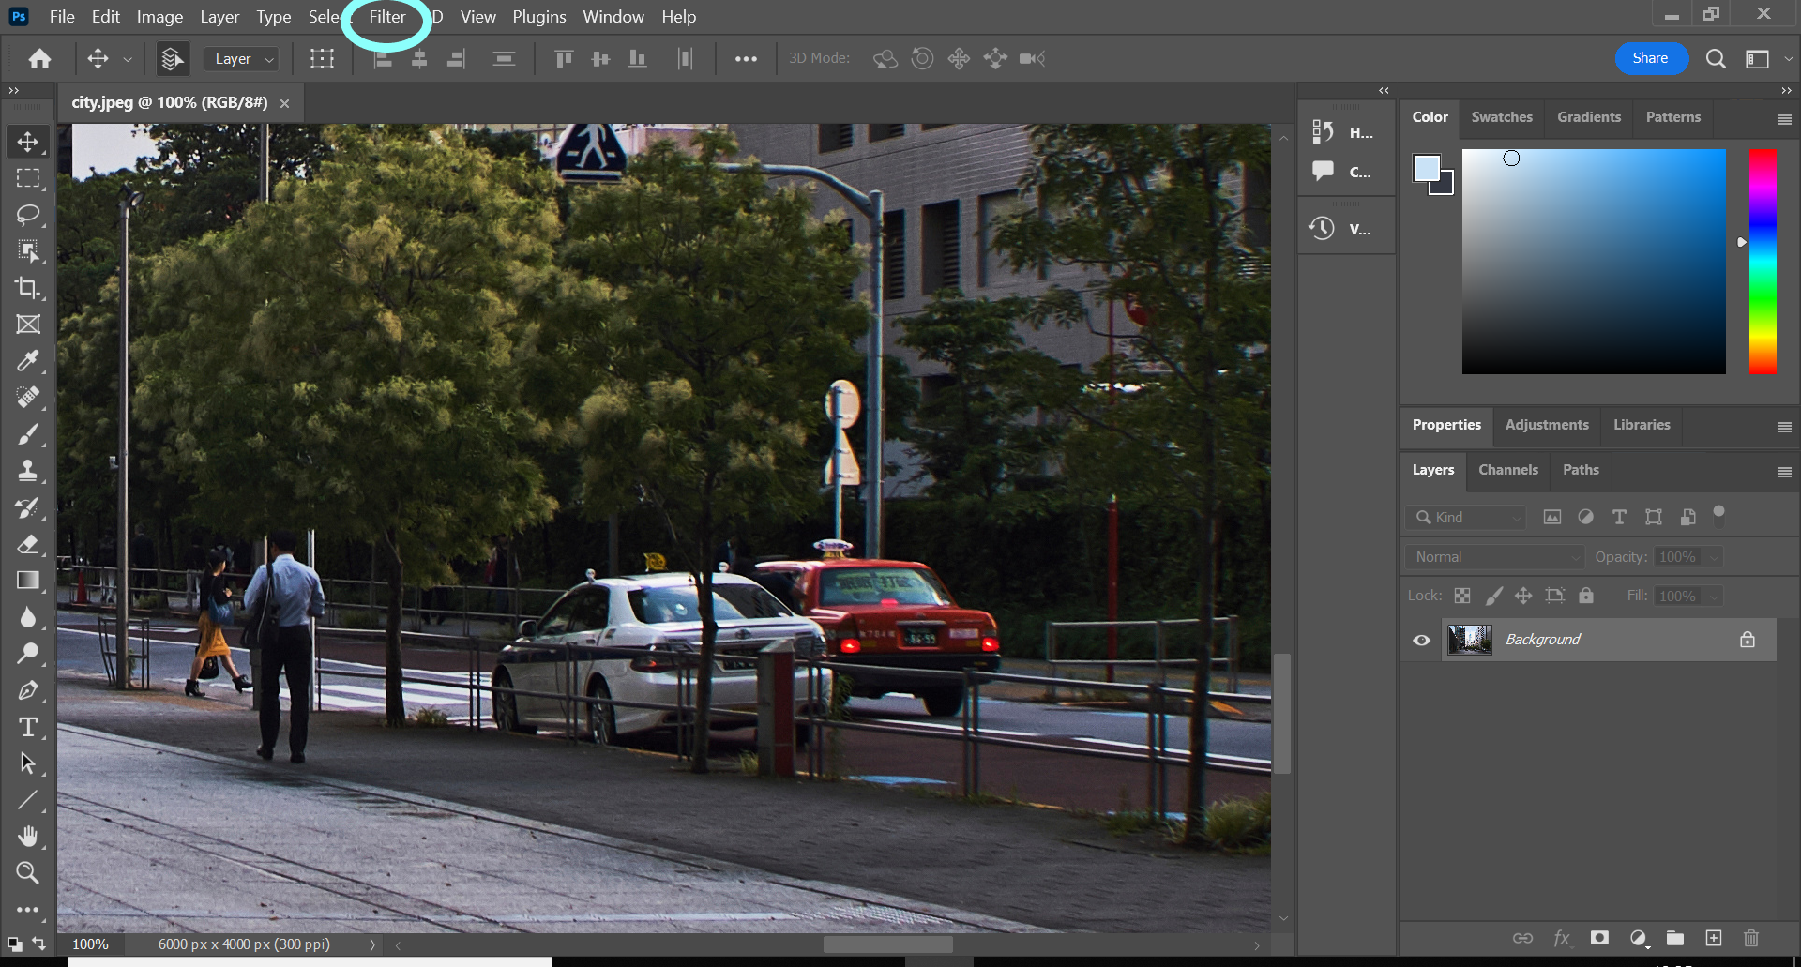
Task: Select the Zoom tool
Action: click(x=27, y=873)
